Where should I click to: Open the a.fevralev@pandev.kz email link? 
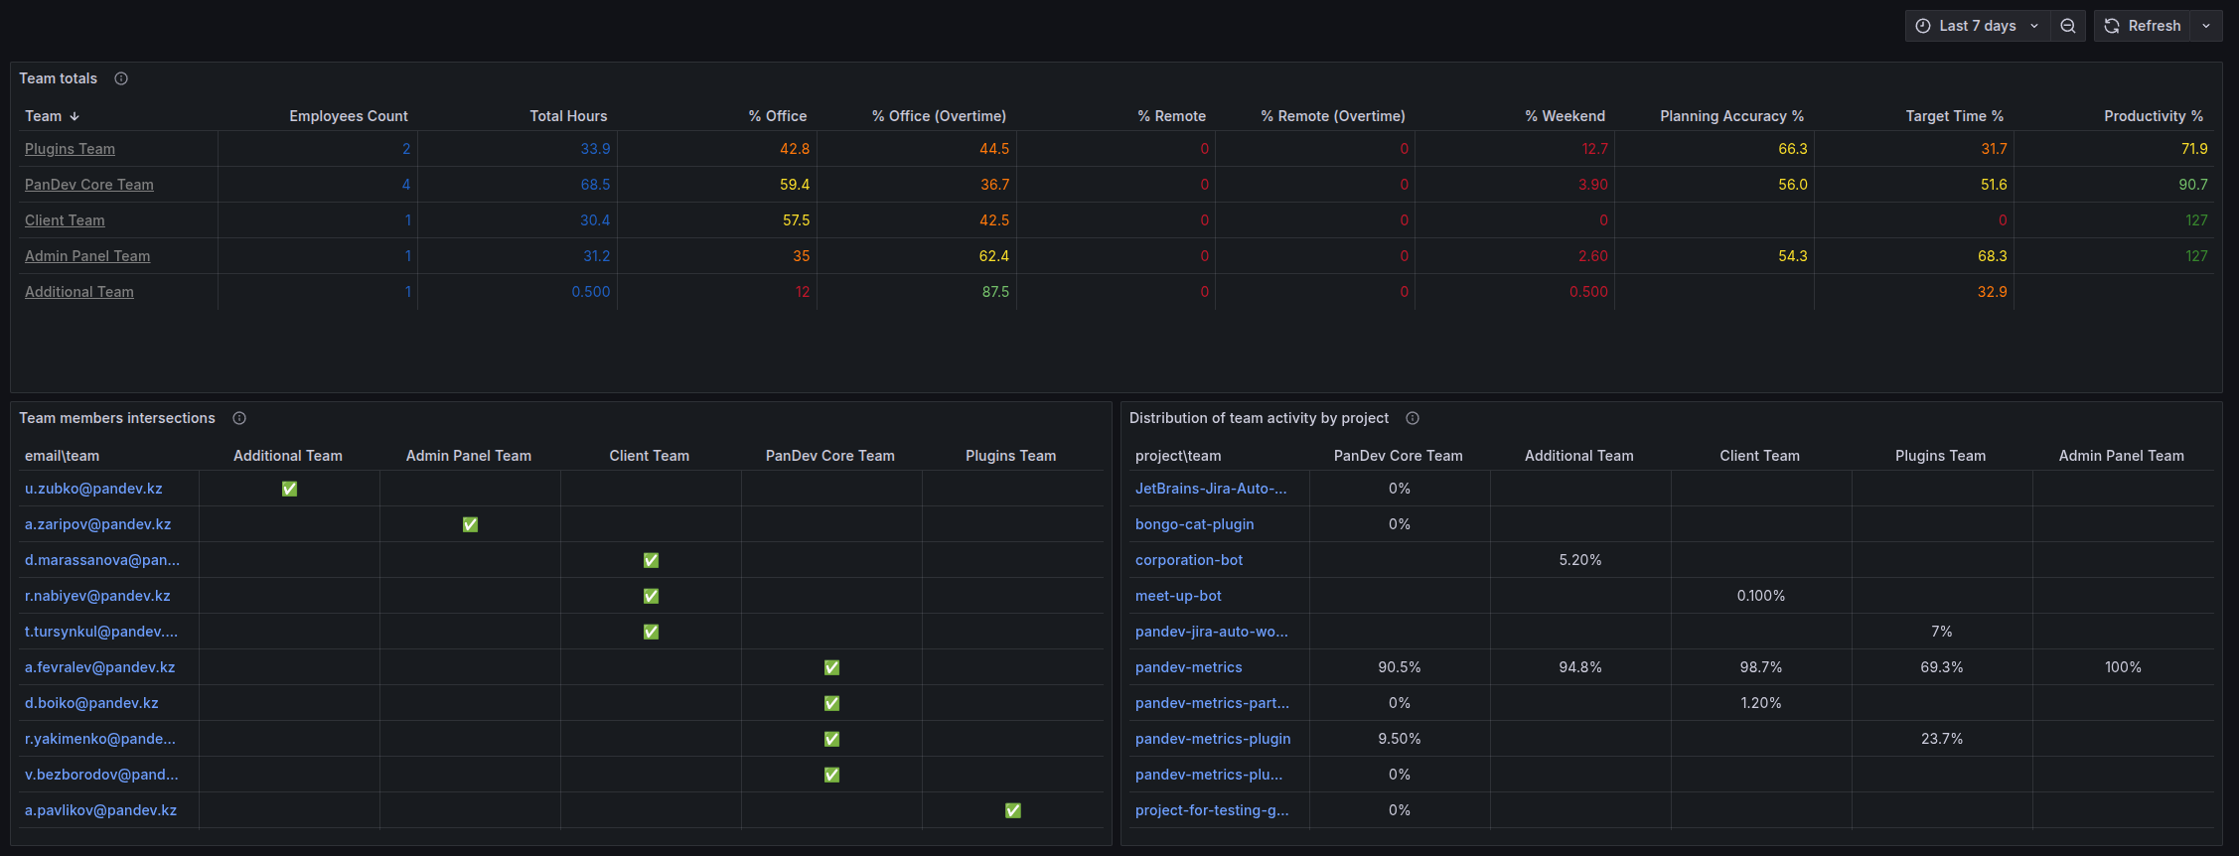99,667
